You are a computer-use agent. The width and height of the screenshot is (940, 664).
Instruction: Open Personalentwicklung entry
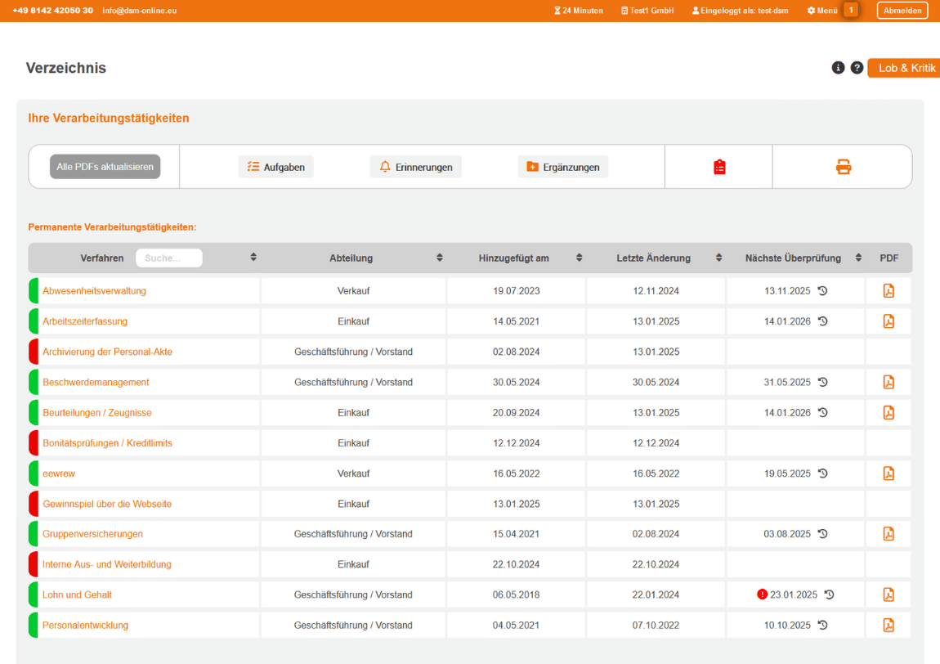coord(86,625)
